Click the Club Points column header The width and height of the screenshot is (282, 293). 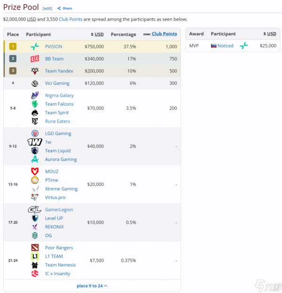tap(164, 34)
